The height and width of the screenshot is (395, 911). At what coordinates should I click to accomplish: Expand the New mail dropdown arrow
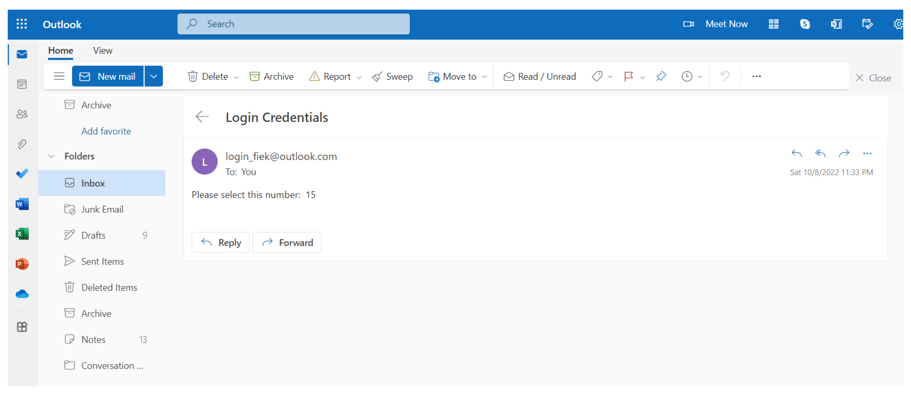pyautogui.click(x=154, y=77)
